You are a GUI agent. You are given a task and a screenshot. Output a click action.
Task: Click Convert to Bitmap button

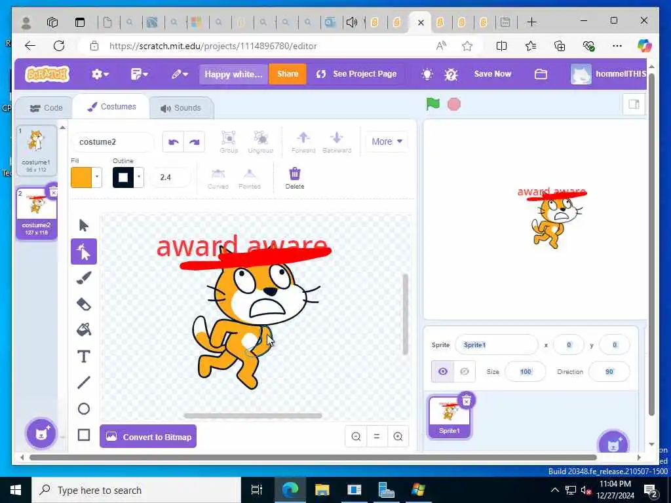click(x=148, y=436)
